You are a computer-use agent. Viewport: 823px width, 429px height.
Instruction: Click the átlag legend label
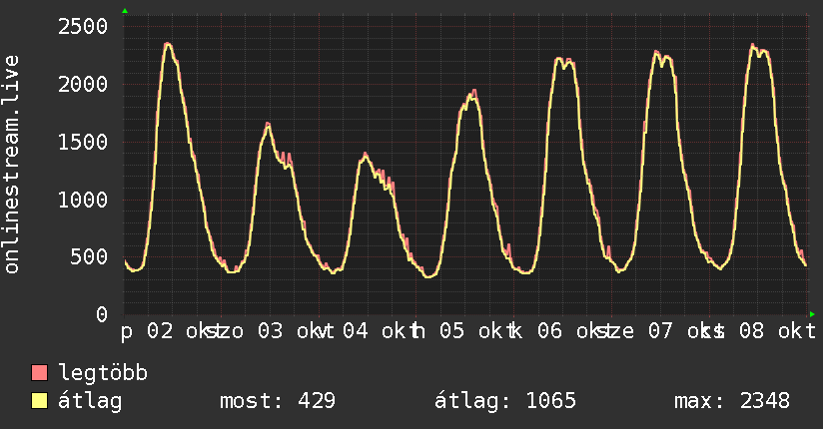click(x=90, y=401)
